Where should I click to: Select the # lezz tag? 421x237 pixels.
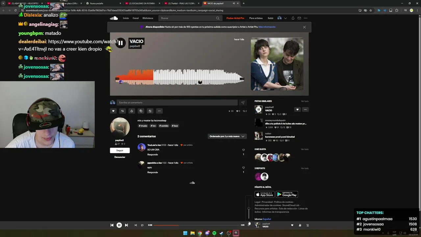click(175, 126)
